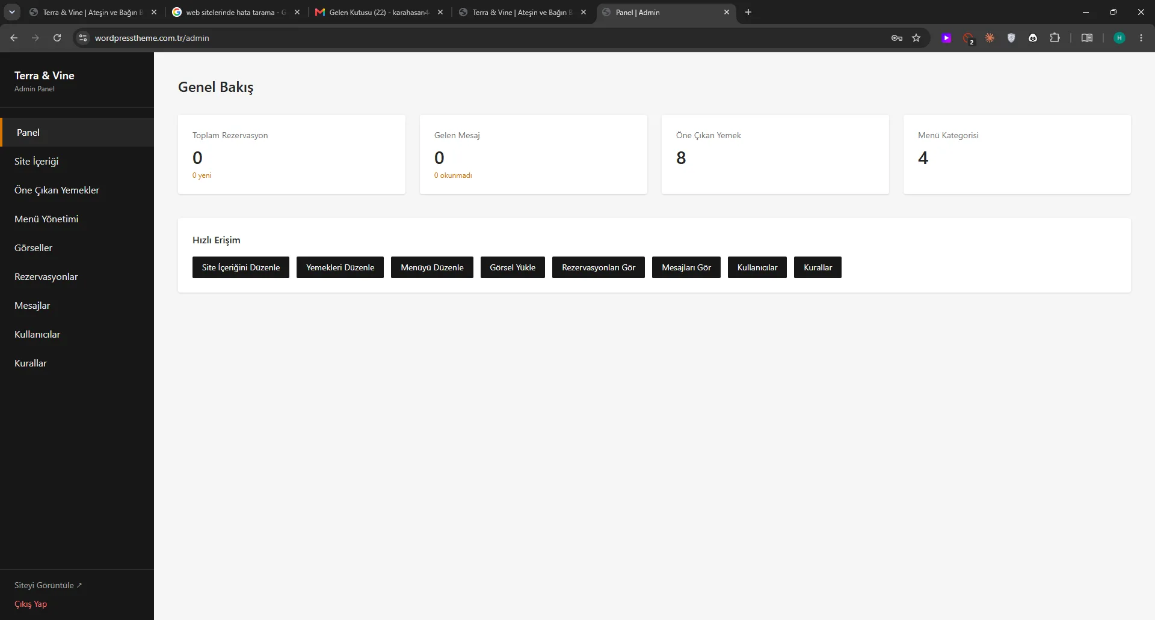Close the Terra & Vine tab beside the Gmail tab
The width and height of the screenshot is (1155, 620).
(x=584, y=12)
